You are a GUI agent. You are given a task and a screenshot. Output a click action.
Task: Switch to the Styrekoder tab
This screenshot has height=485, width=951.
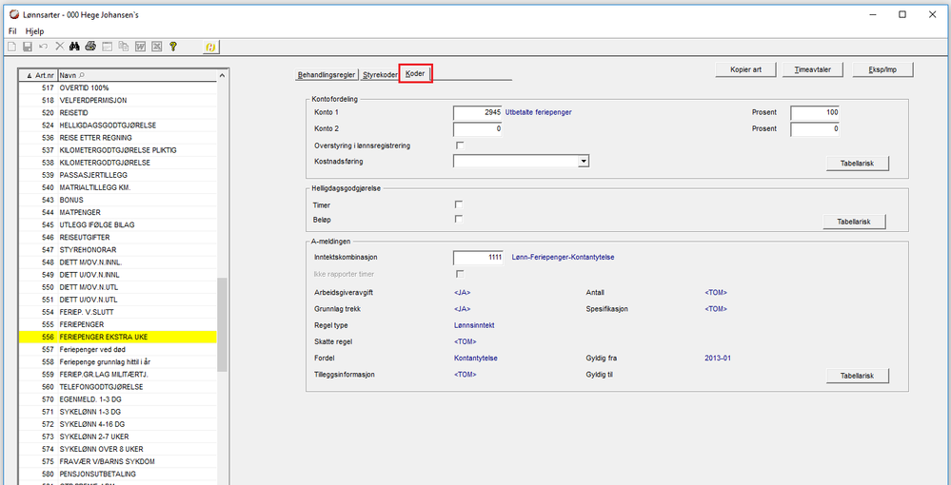pyautogui.click(x=380, y=73)
